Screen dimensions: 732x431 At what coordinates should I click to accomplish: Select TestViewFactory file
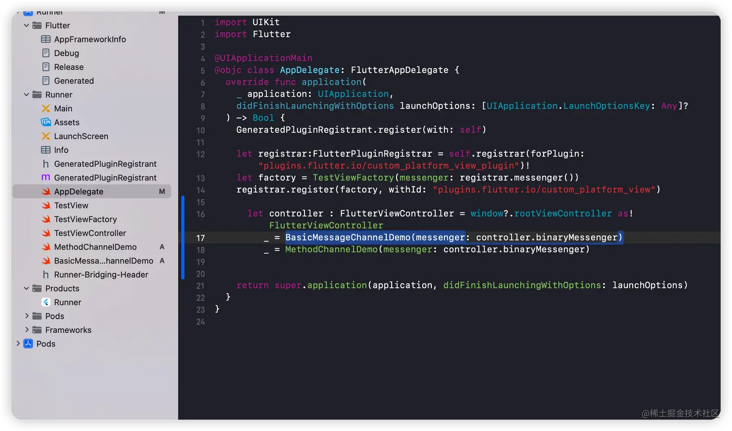point(86,219)
